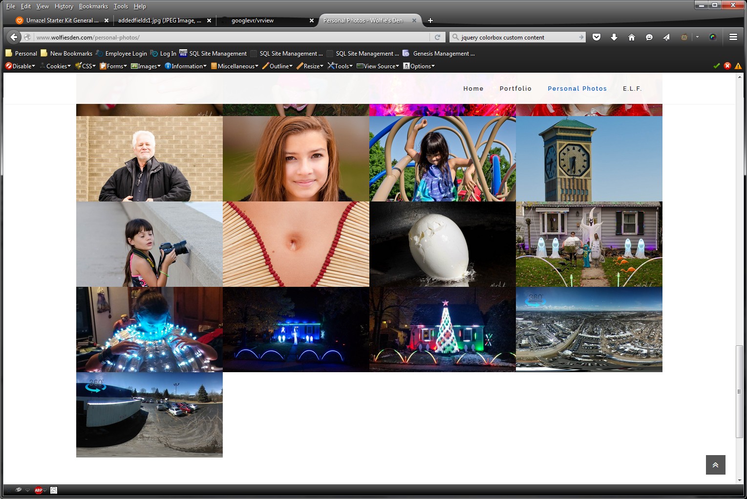
Task: Open the Christmas tree lights house thumbnail
Action: [x=443, y=330]
